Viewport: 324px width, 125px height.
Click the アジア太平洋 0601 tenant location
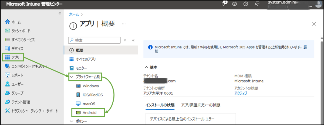(158, 93)
